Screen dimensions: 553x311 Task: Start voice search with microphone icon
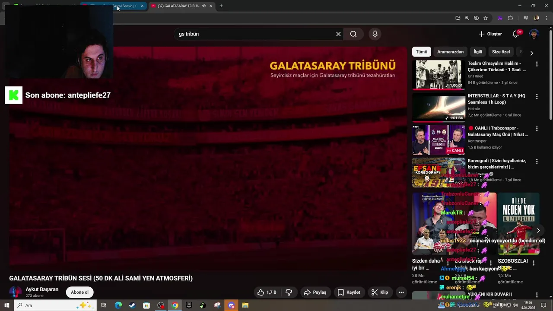point(375,34)
